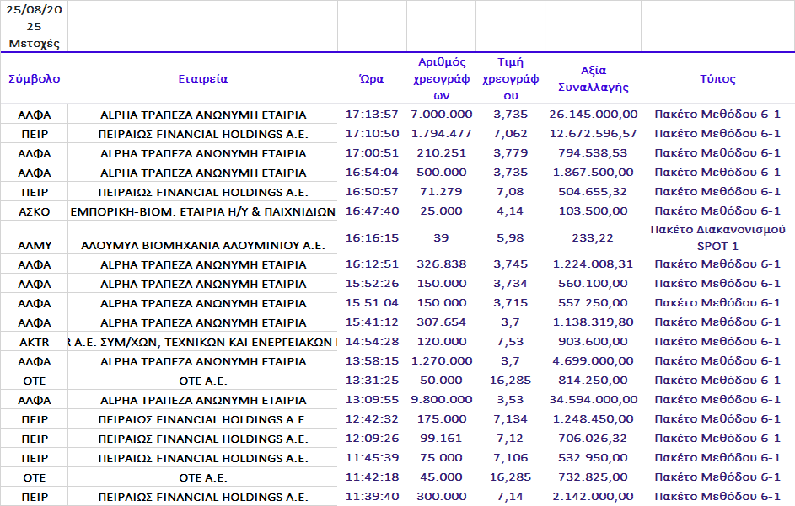Click the Ώρα column header
This screenshot has height=506, width=795.
coord(372,78)
